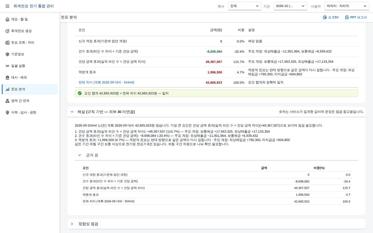Click 역분개 효과 row in 근거 표

[x=216, y=195]
